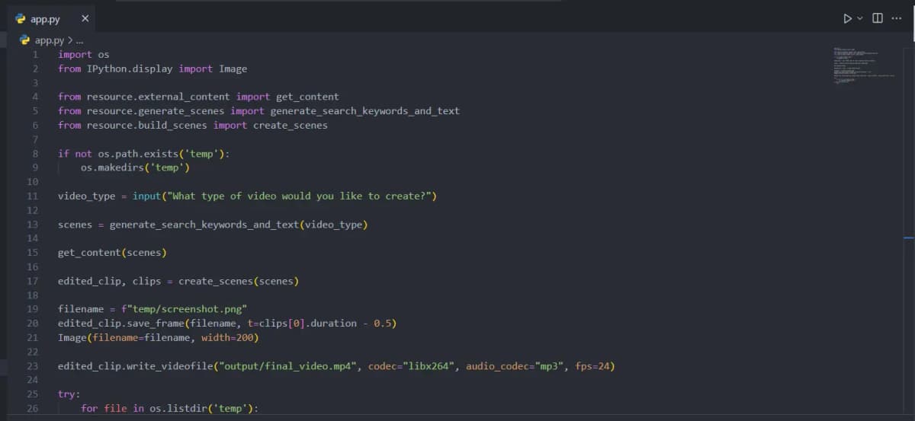Click the Python file icon on the tab
The height and width of the screenshot is (421, 915).
click(21, 18)
